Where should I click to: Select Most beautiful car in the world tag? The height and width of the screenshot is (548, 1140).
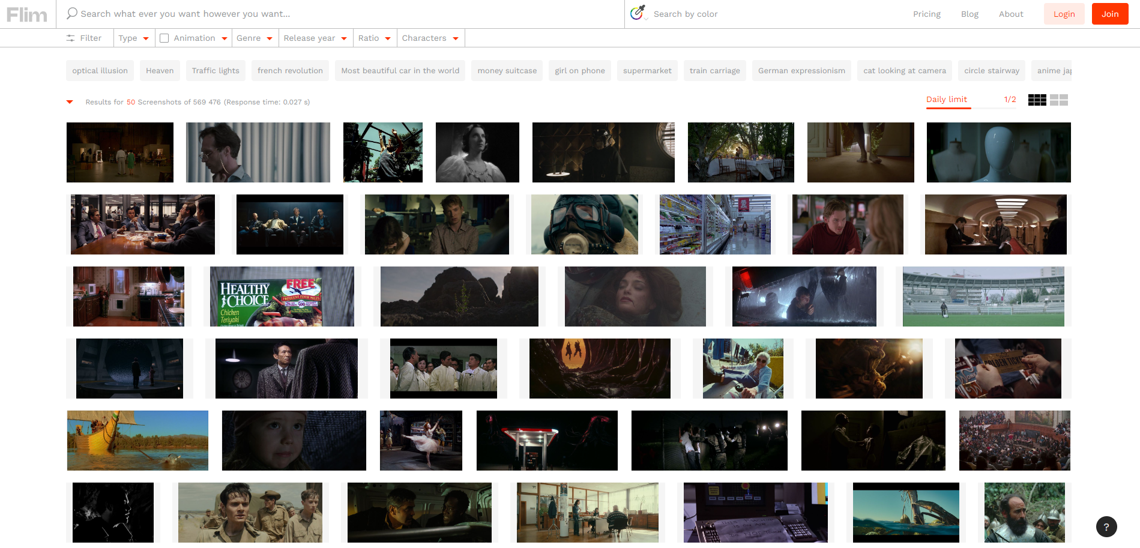(x=400, y=70)
